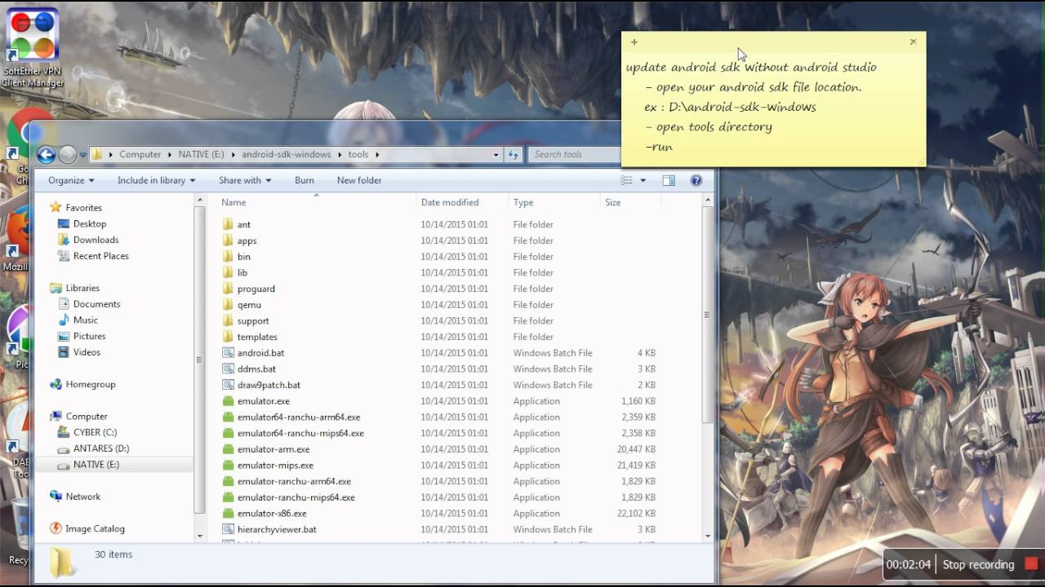Open Desktop in Favorites

[90, 223]
